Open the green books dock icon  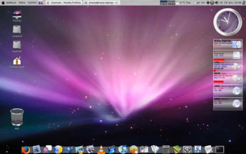[x=177, y=149]
